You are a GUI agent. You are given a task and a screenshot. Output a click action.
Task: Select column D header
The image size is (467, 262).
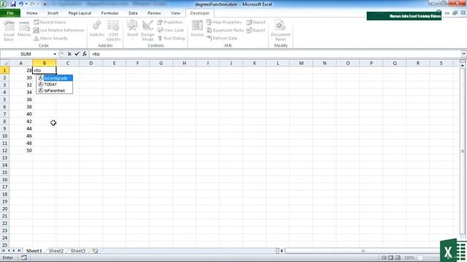(x=90, y=63)
